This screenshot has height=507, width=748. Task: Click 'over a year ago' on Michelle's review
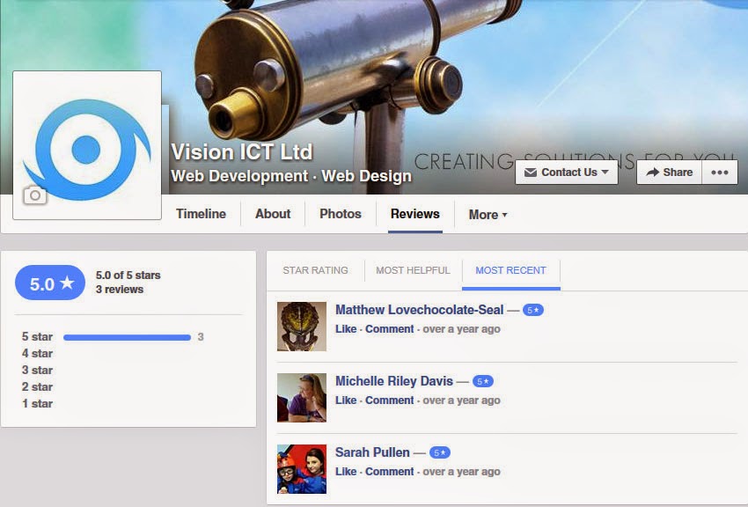pyautogui.click(x=461, y=400)
